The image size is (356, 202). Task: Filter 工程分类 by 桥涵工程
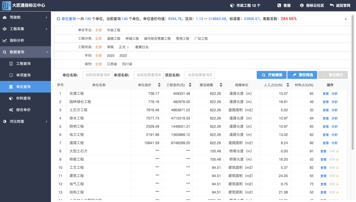tap(132, 39)
